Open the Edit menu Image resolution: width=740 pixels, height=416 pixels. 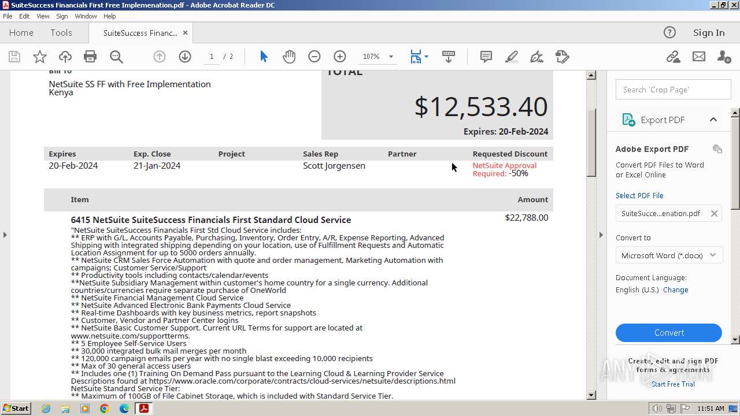click(x=24, y=16)
